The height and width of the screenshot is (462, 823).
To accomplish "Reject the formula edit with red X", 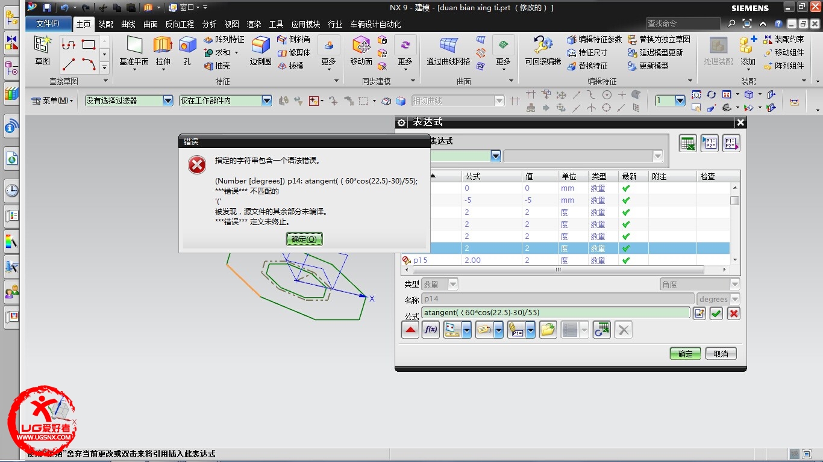I will (733, 313).
